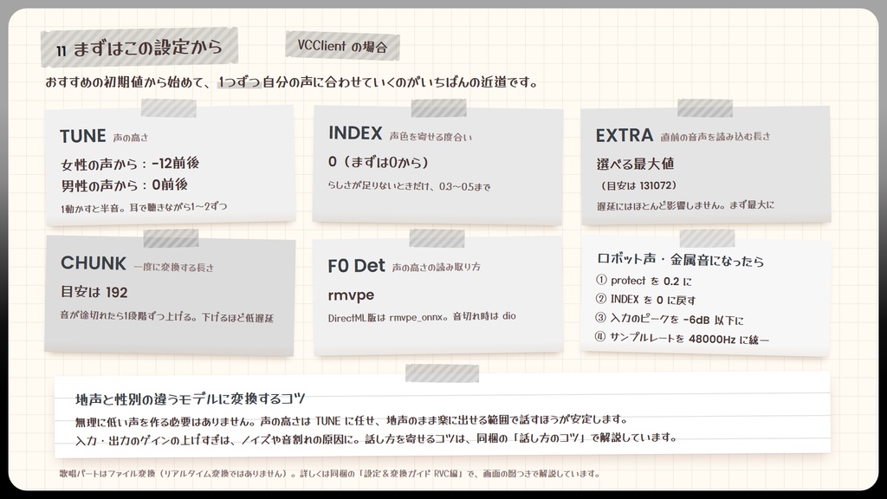The image size is (887, 499).
Task: Click the line starting '入力・出力のゲインの上げすぎは'
Action: point(376,438)
